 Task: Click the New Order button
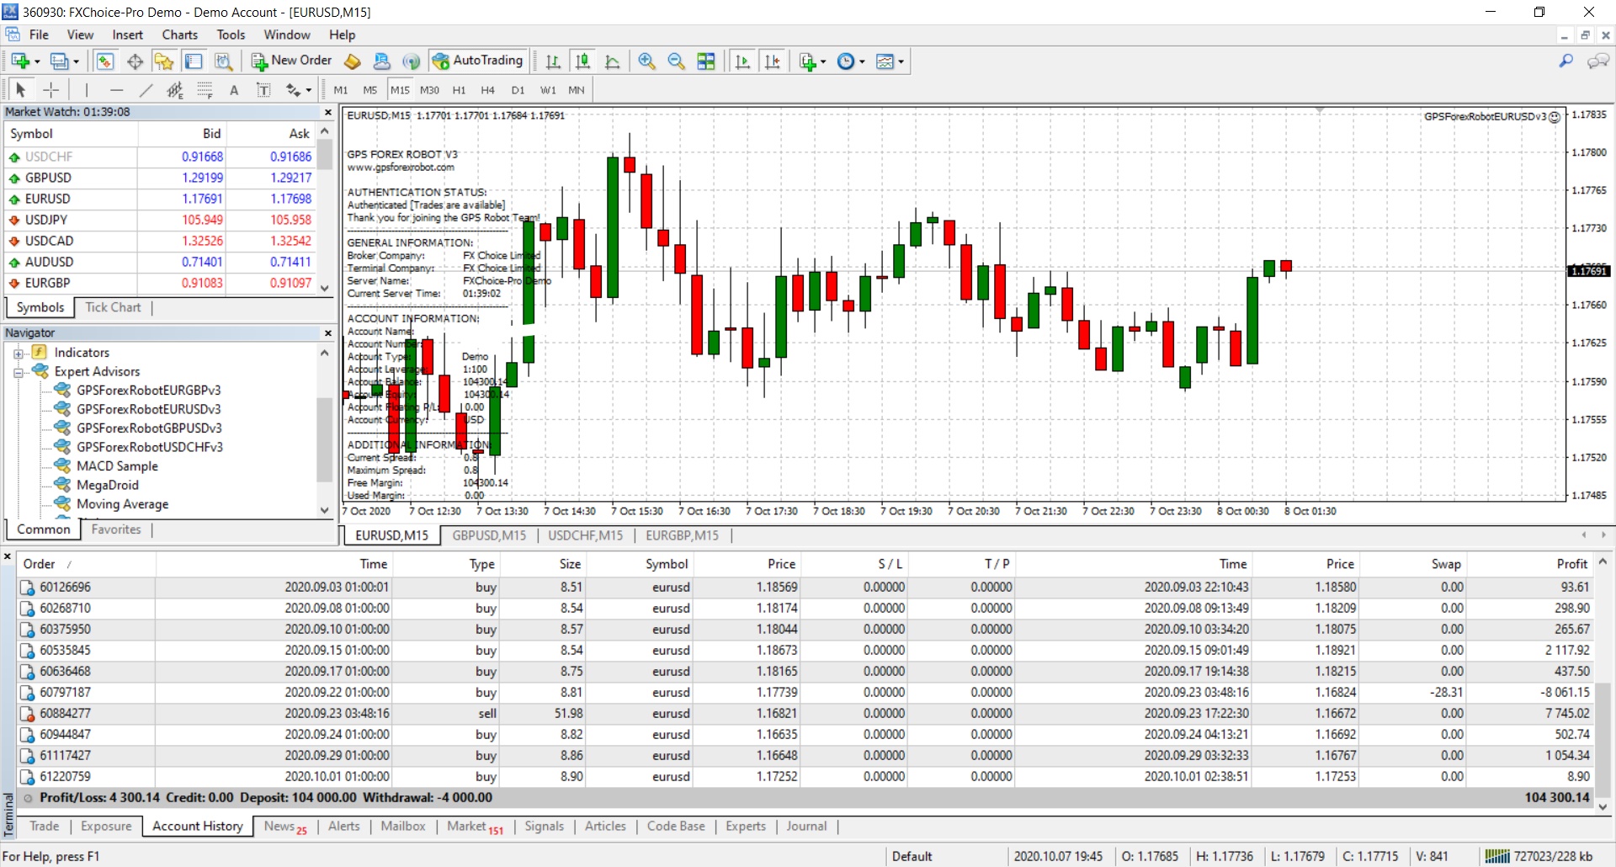[292, 61]
